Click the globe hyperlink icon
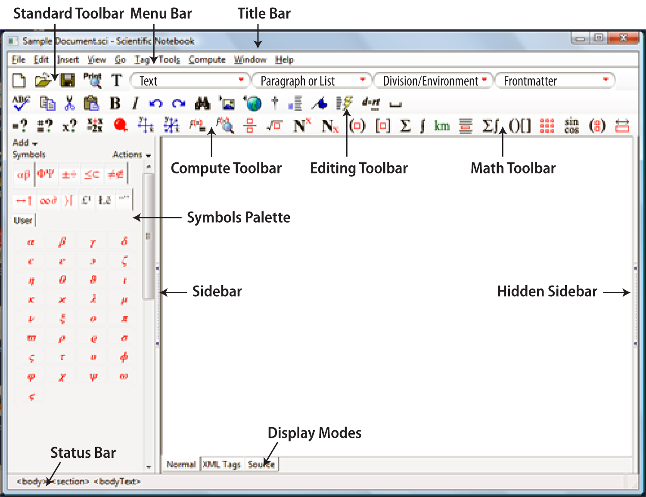Image resolution: width=646 pixels, height=497 pixels. coord(253,103)
